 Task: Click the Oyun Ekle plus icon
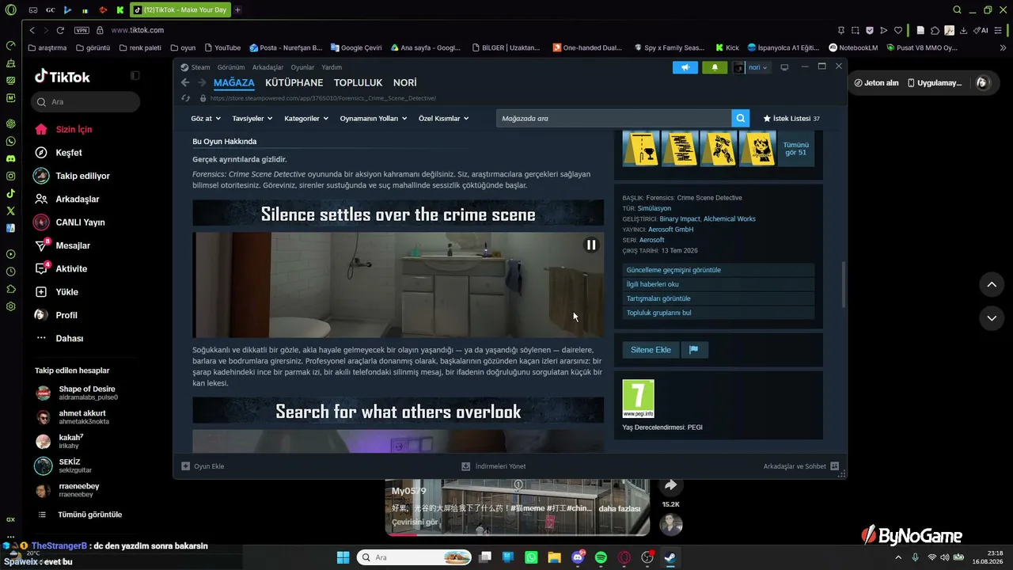click(185, 466)
